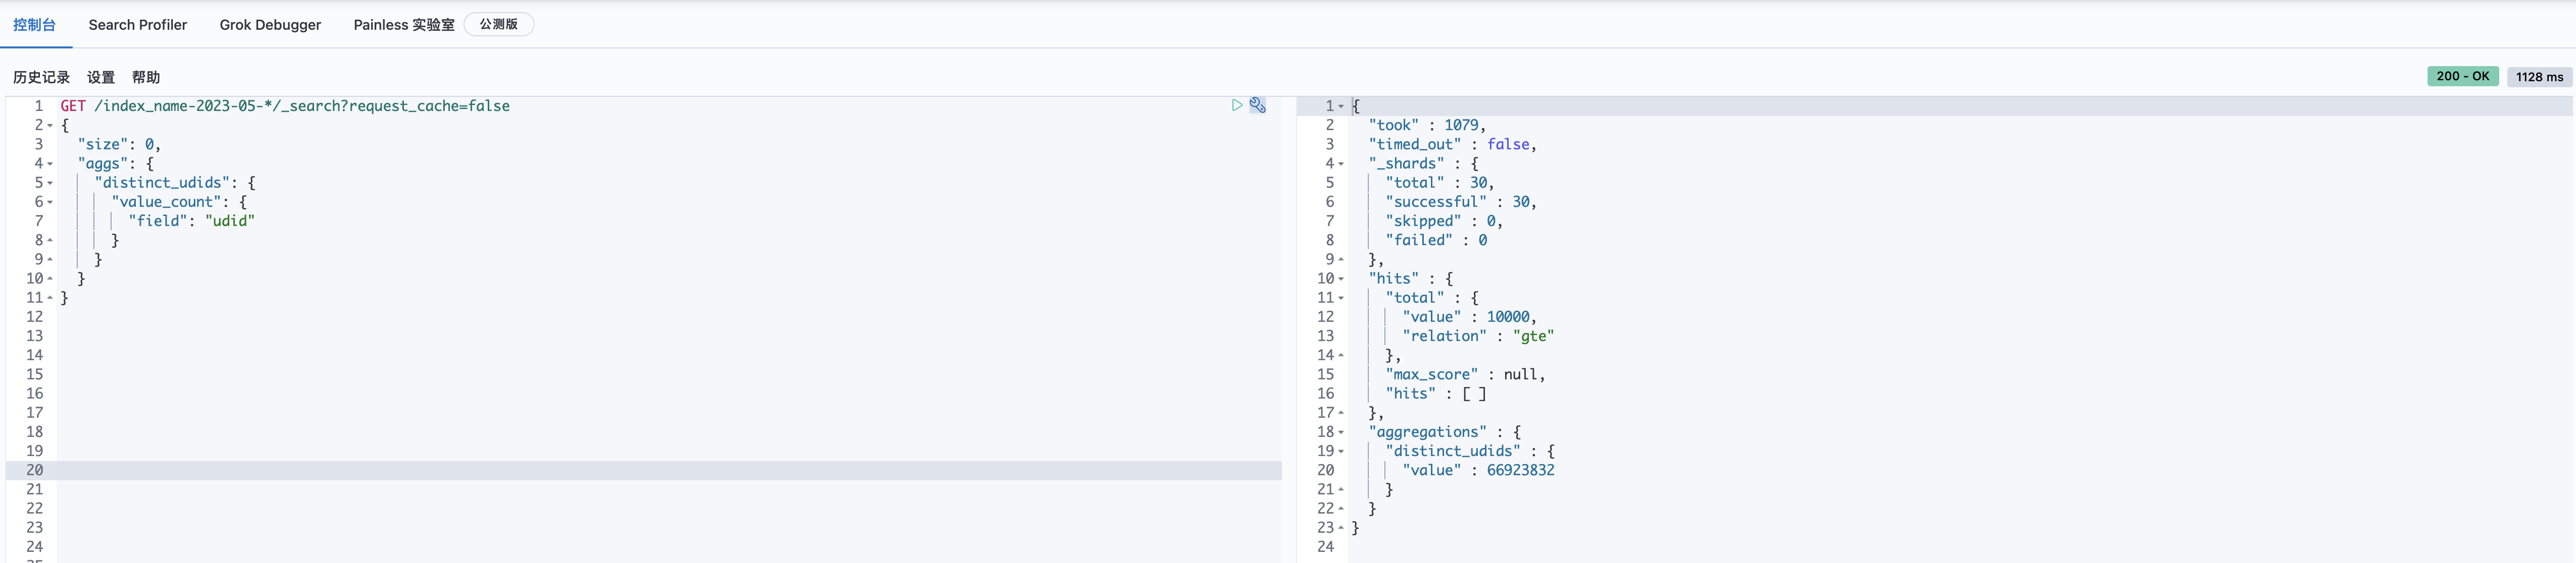Place cursor on highlighted editor line 20
This screenshot has width=2576, height=563.
click(x=669, y=470)
